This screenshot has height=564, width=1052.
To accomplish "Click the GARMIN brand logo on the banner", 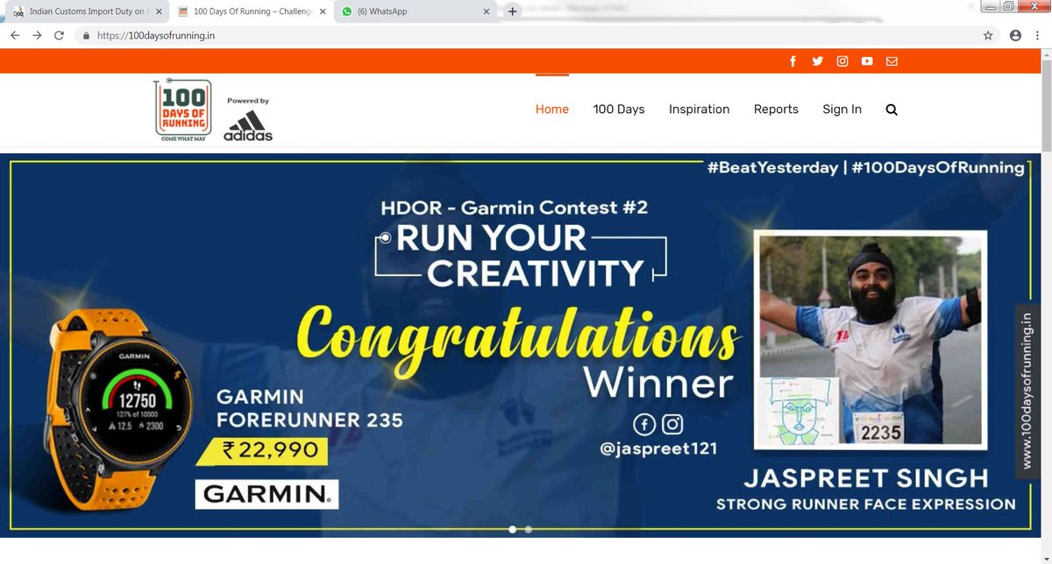I will [x=267, y=495].
